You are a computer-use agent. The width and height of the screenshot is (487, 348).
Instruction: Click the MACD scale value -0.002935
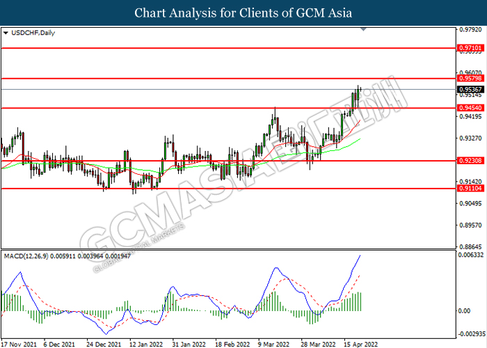tap(471, 333)
